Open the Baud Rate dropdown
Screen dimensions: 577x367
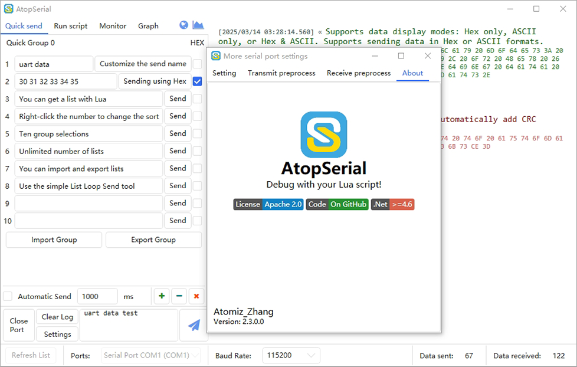291,355
